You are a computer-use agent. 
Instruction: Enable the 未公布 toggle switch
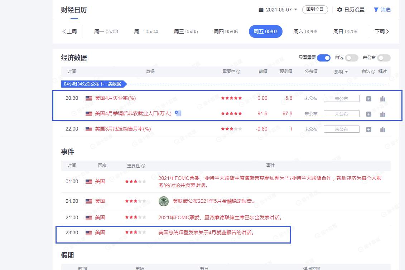click(x=384, y=58)
